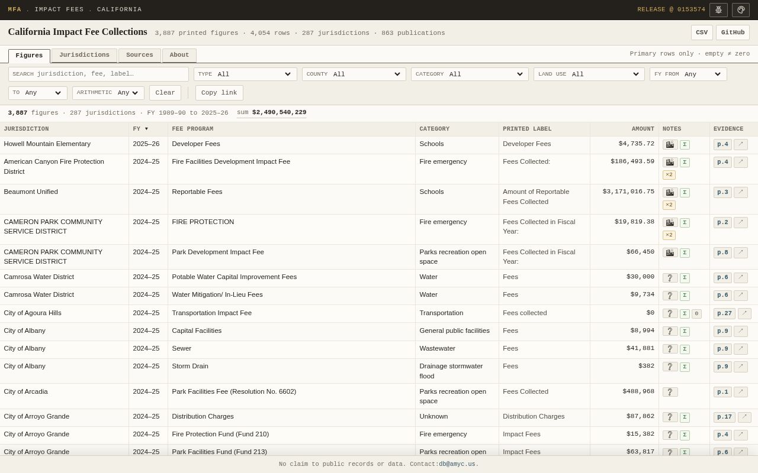The image size is (758, 473).
Task: Select the Figures tab
Action: click(x=29, y=56)
